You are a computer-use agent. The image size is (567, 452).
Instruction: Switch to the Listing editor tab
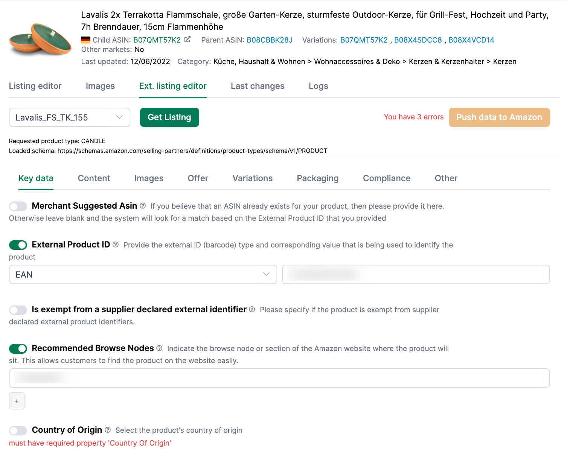pyautogui.click(x=35, y=86)
